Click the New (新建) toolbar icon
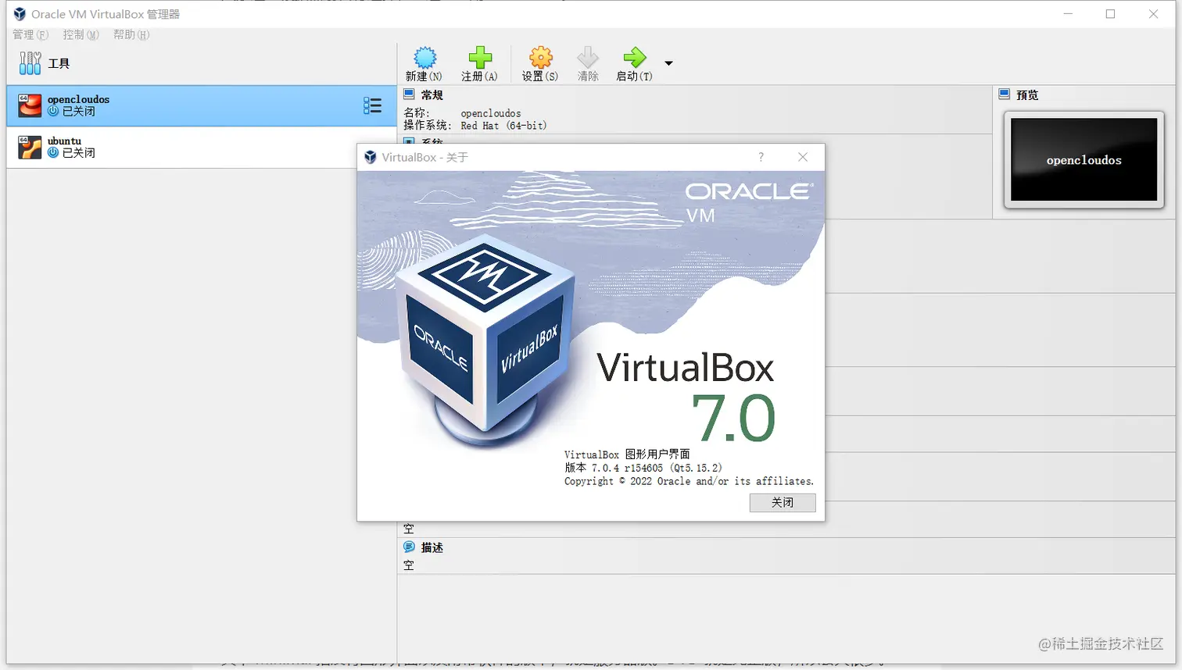This screenshot has height=670, width=1182. (x=424, y=57)
